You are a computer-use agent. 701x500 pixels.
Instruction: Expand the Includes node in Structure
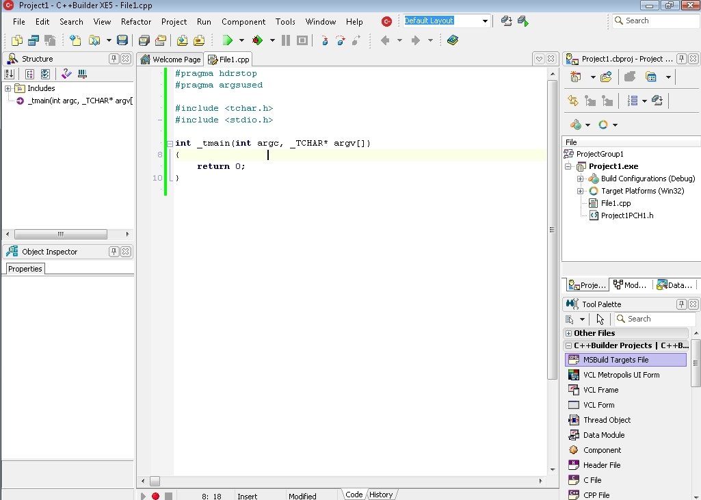pos(8,88)
